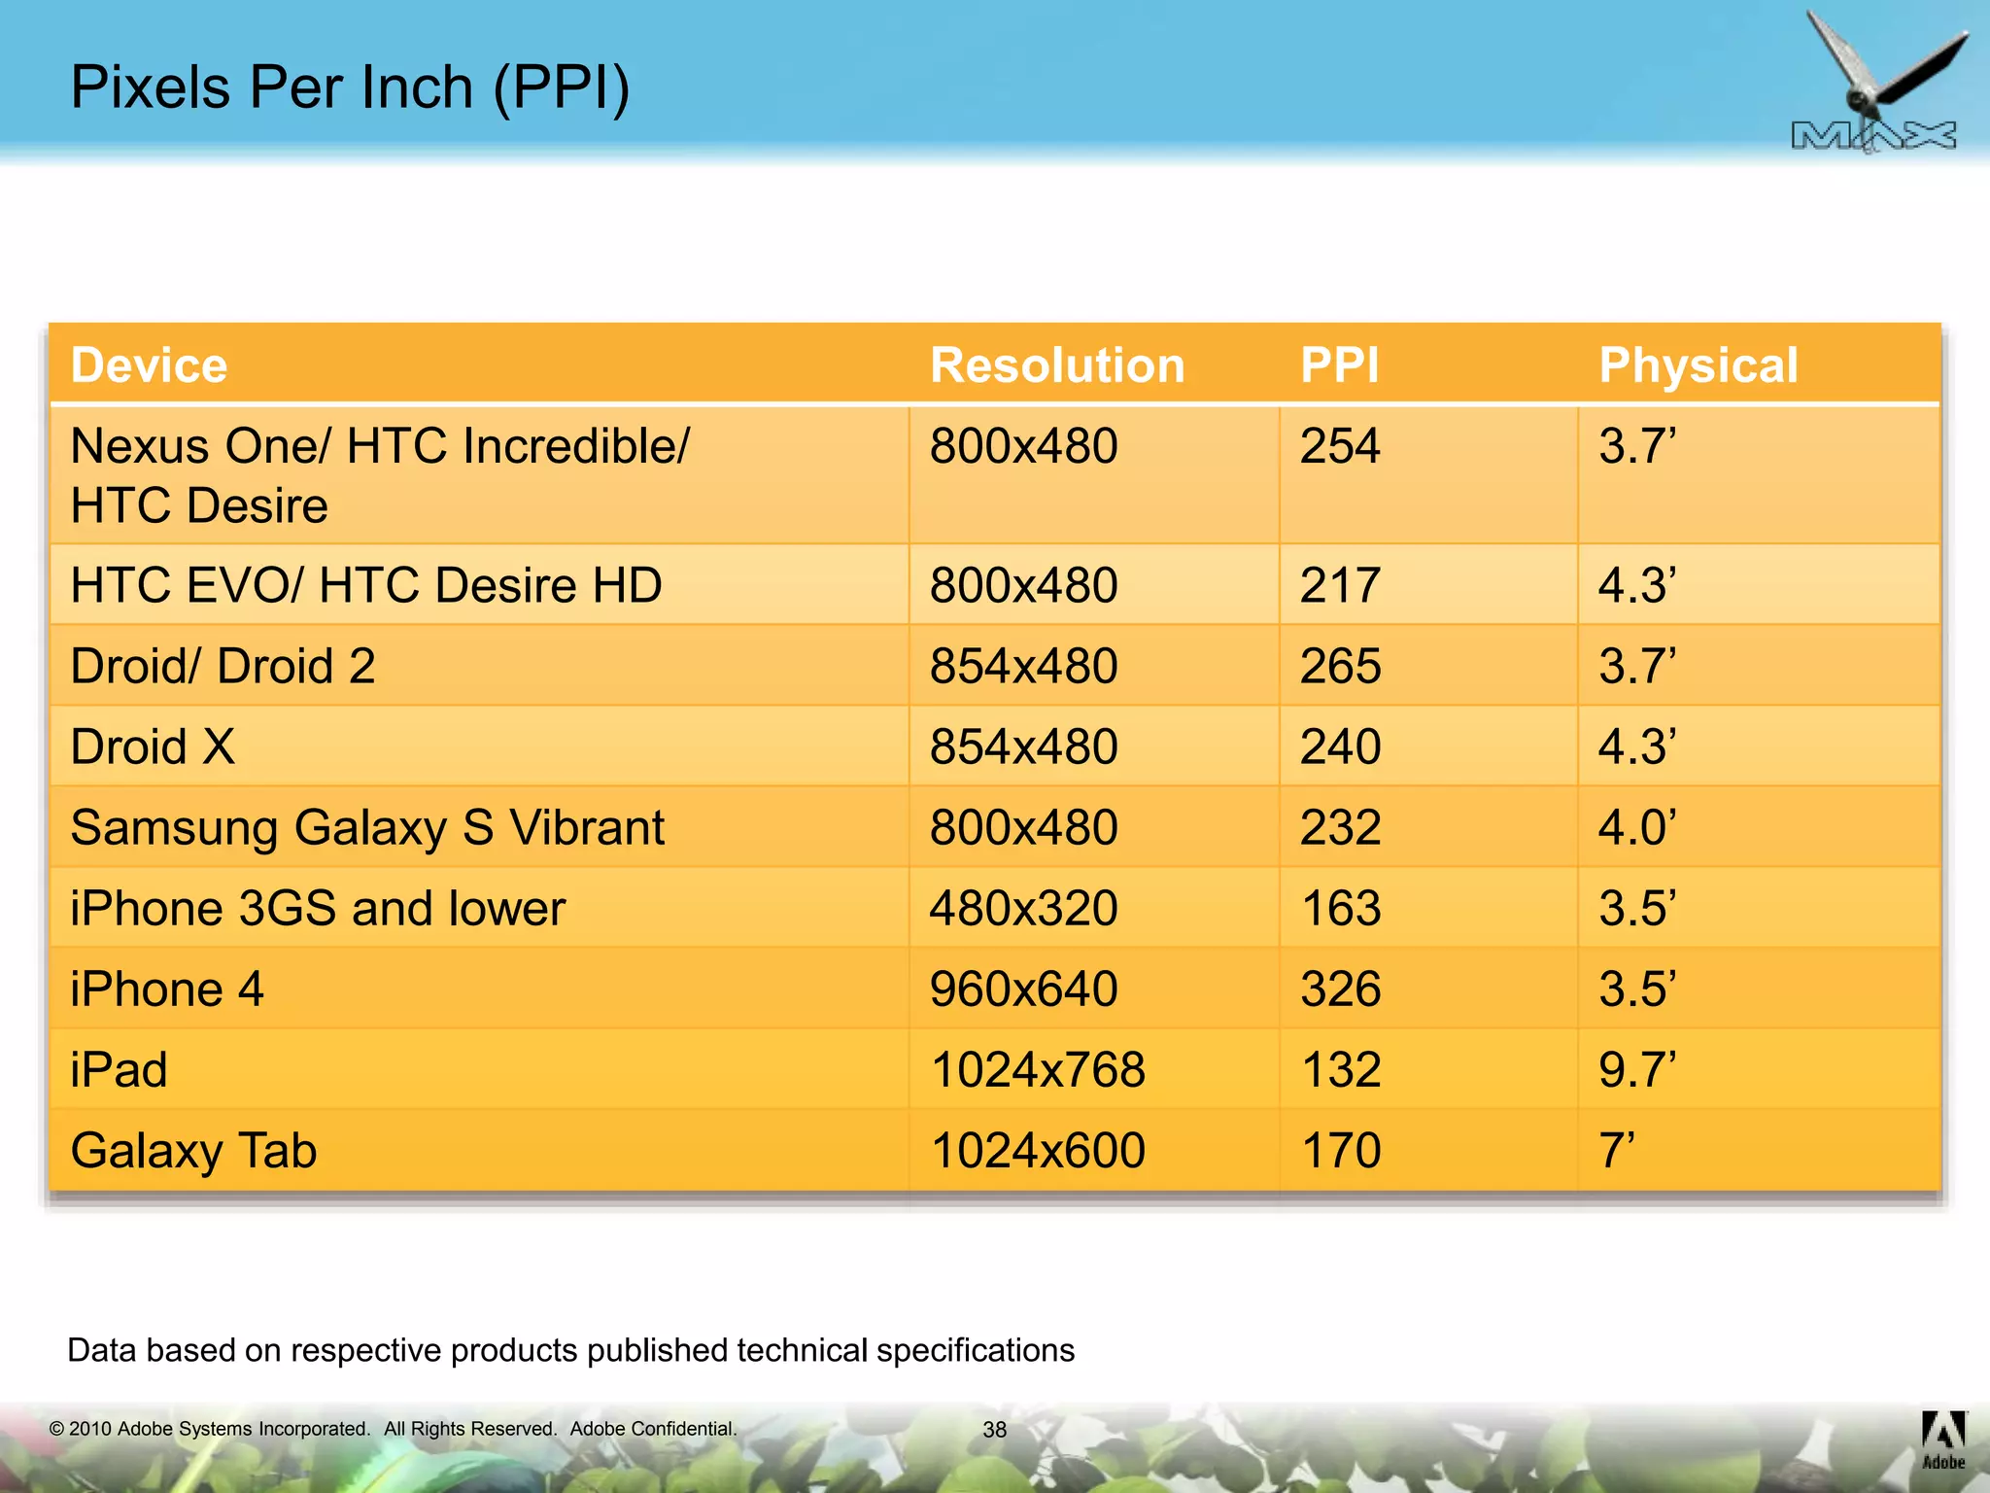
Task: Click the iPad physical size 9.7'
Action: click(1636, 1069)
